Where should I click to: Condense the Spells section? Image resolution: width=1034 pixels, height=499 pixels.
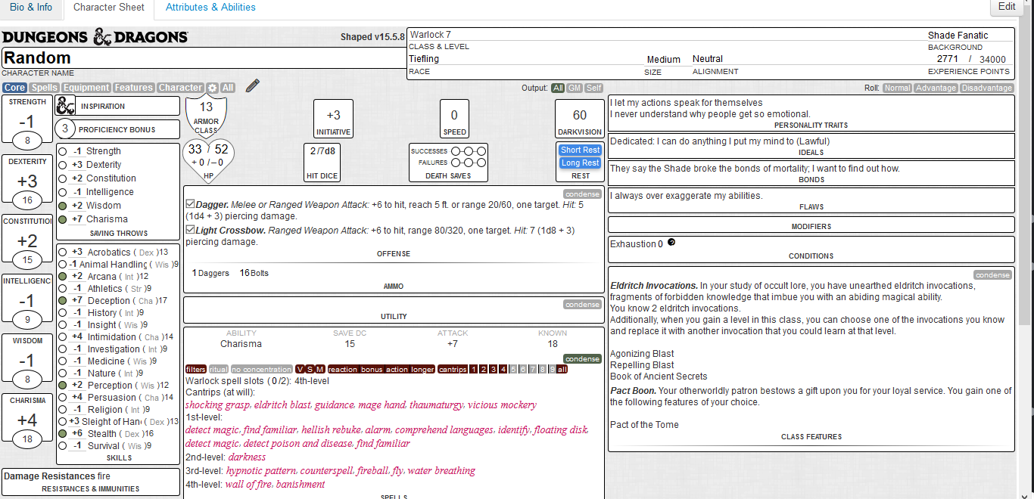(x=583, y=359)
